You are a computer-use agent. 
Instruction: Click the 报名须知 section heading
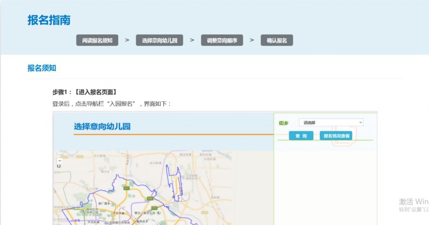(x=42, y=68)
